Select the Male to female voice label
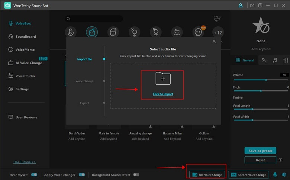 [109, 133]
